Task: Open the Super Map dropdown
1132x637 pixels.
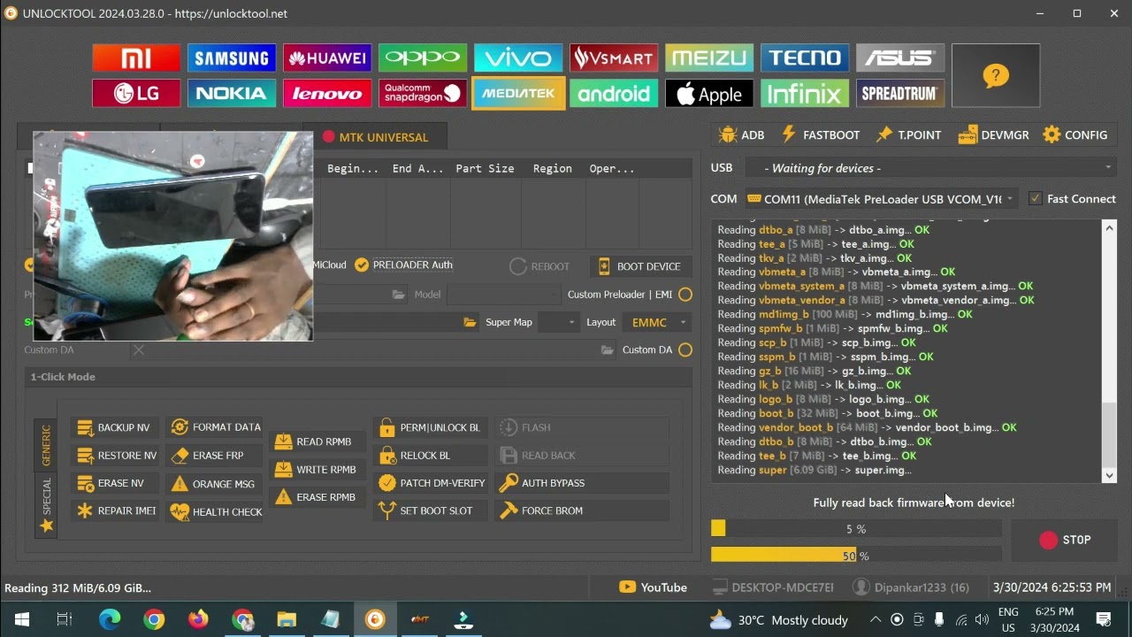Action: click(x=559, y=322)
